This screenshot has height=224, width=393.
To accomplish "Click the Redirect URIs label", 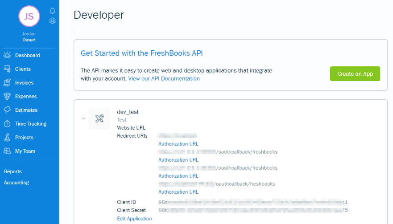I will pos(132,136).
